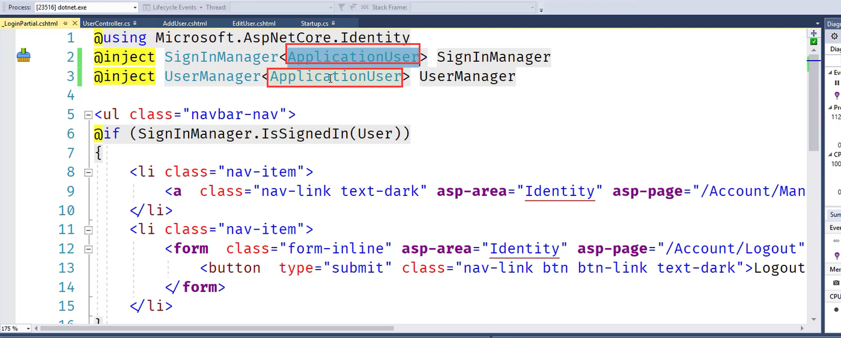The height and width of the screenshot is (338, 841).
Task: Collapse the form-inline code block
Action: [88, 249]
